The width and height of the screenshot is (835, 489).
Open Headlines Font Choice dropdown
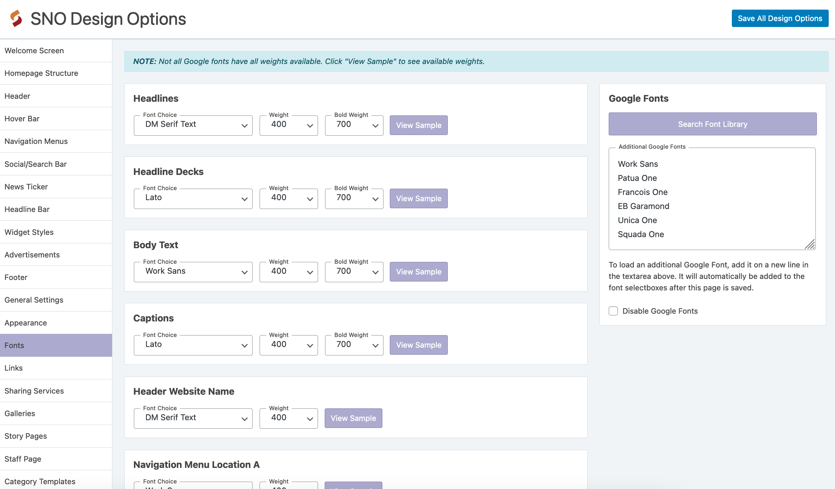coord(193,125)
